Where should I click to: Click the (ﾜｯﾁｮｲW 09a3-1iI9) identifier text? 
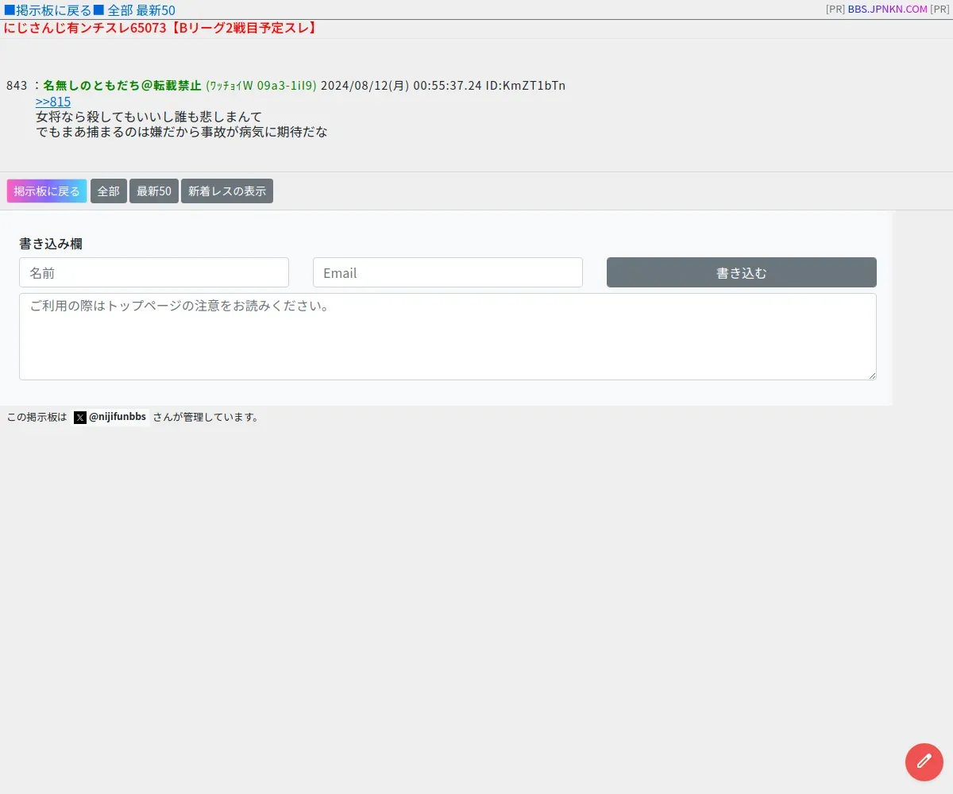[x=261, y=86]
